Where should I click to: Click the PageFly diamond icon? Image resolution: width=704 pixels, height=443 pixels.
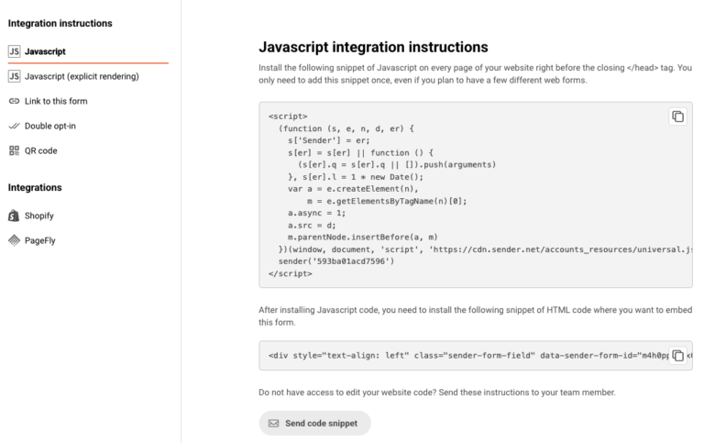(14, 240)
